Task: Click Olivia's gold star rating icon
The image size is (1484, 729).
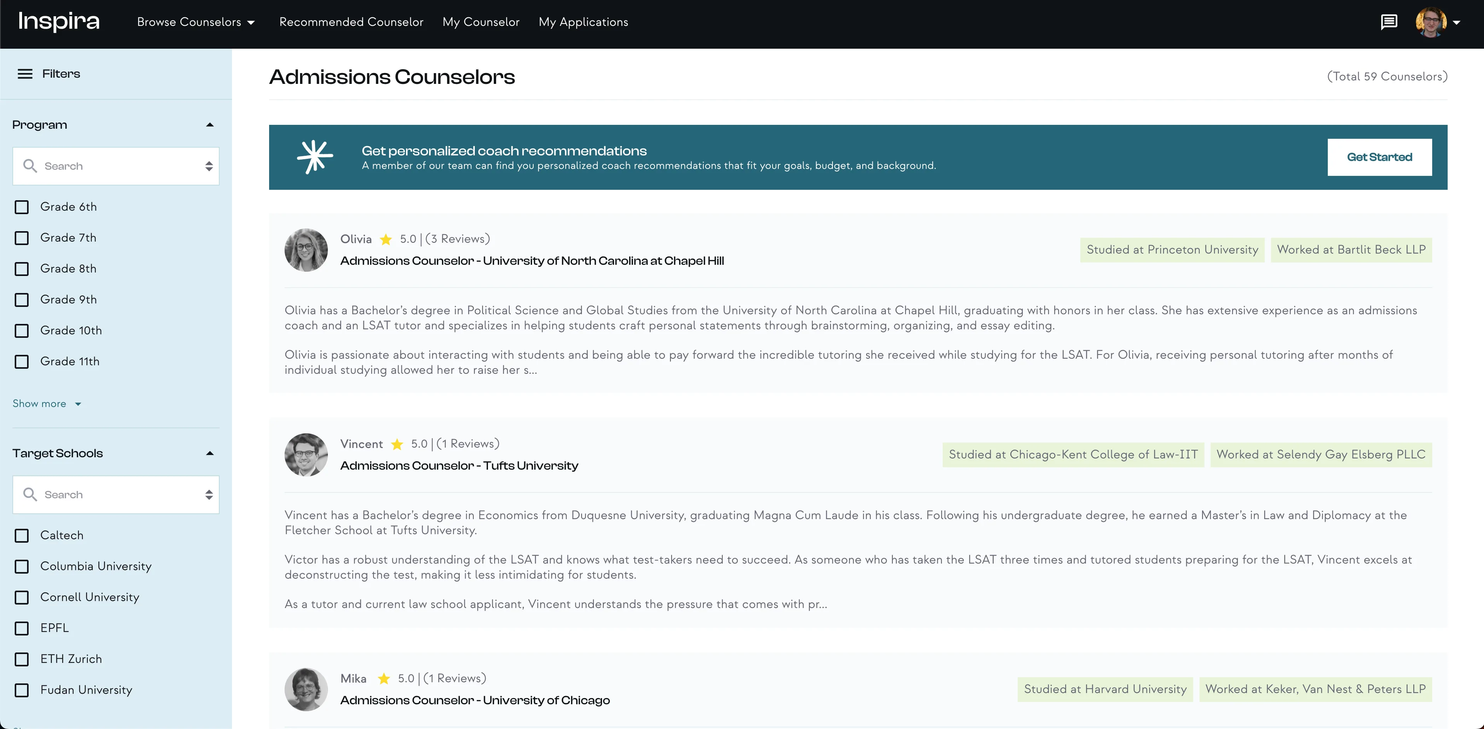Action: pyautogui.click(x=386, y=239)
